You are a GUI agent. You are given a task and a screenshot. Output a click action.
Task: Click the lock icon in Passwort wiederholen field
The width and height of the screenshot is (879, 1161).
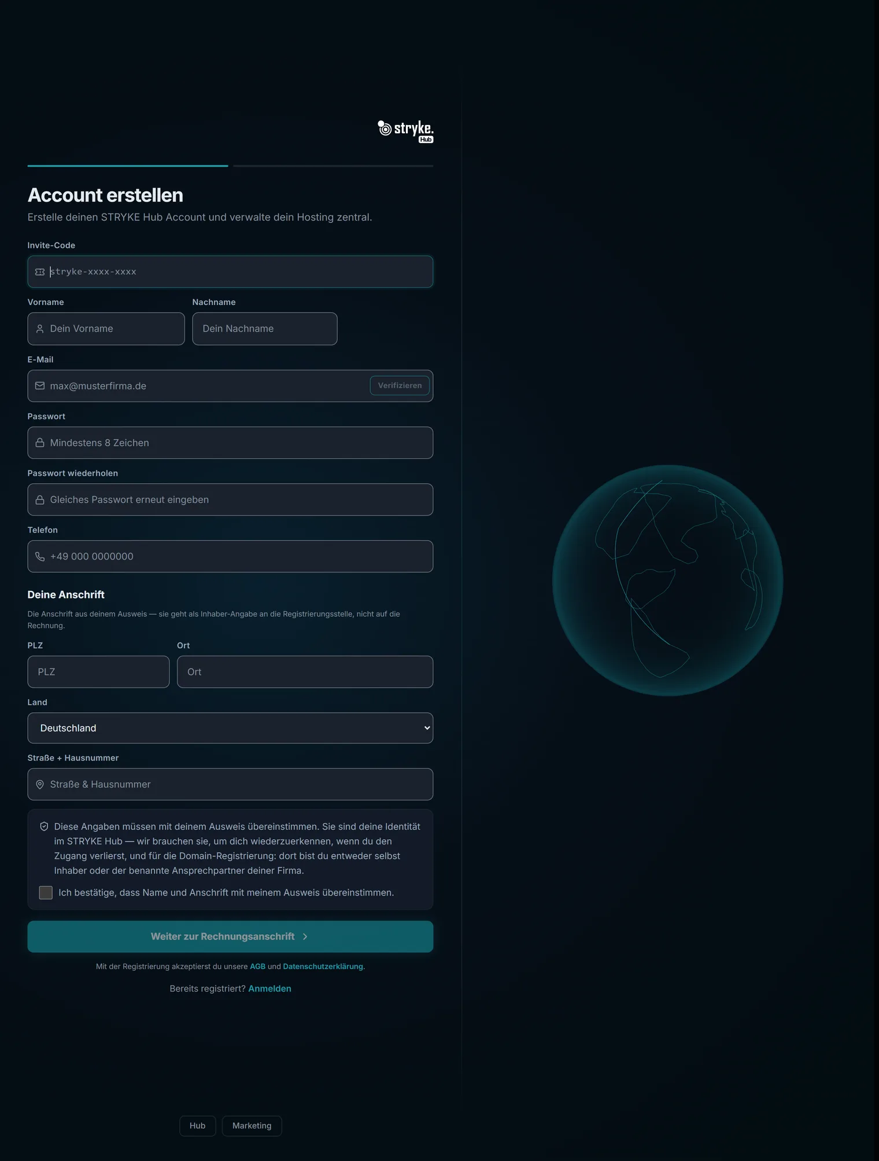point(40,499)
